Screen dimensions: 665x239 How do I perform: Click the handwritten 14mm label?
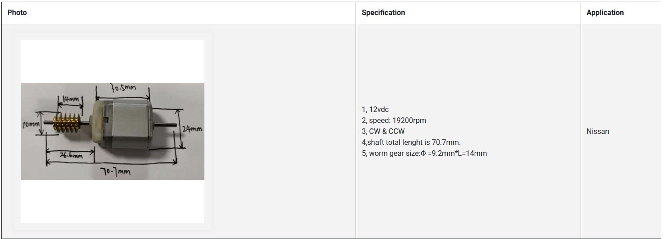[71, 99]
